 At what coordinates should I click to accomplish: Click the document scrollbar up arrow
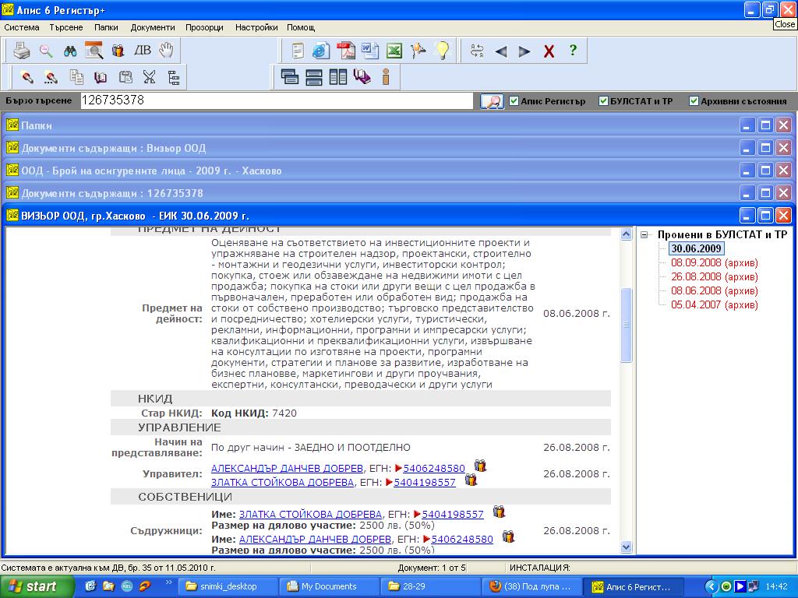point(626,234)
